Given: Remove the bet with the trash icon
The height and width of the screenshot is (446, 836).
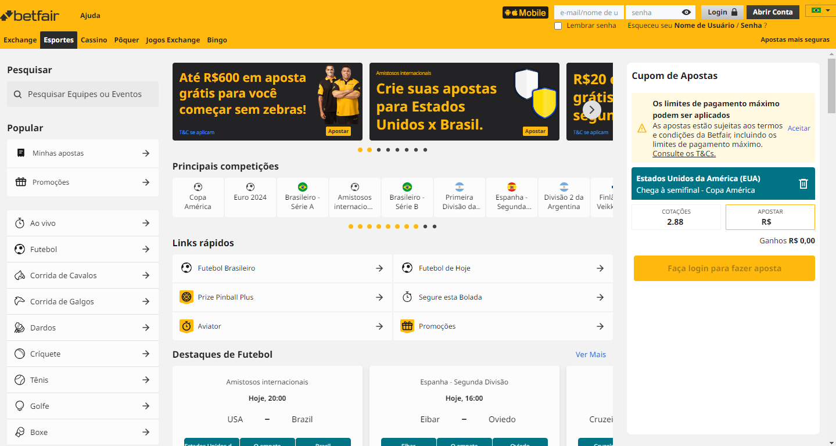Looking at the screenshot, I should point(803,184).
